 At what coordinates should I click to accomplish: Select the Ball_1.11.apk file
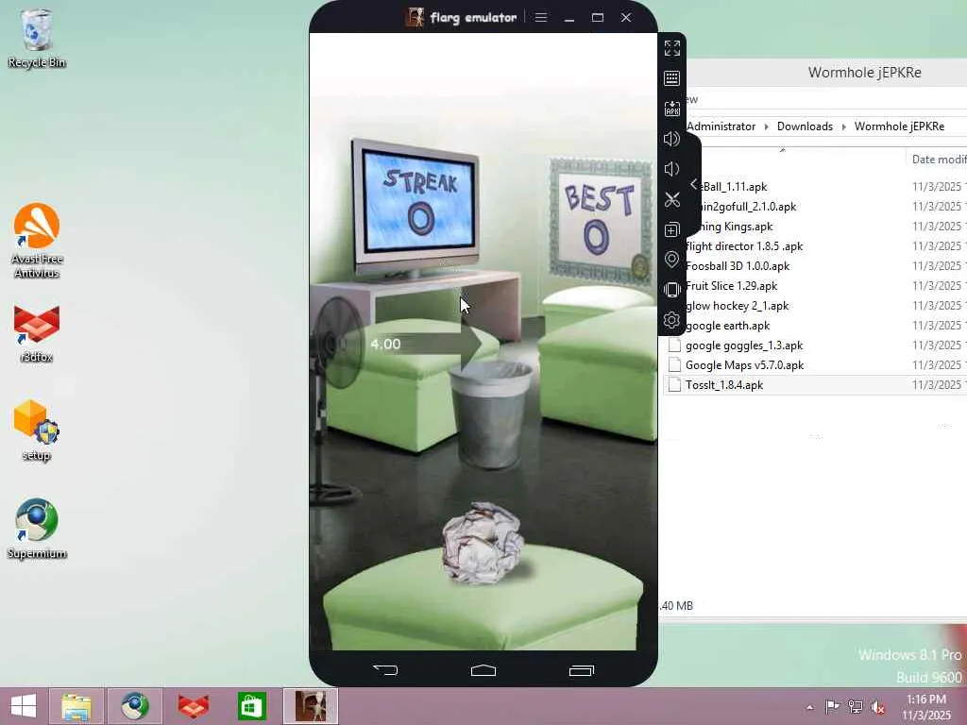point(734,187)
